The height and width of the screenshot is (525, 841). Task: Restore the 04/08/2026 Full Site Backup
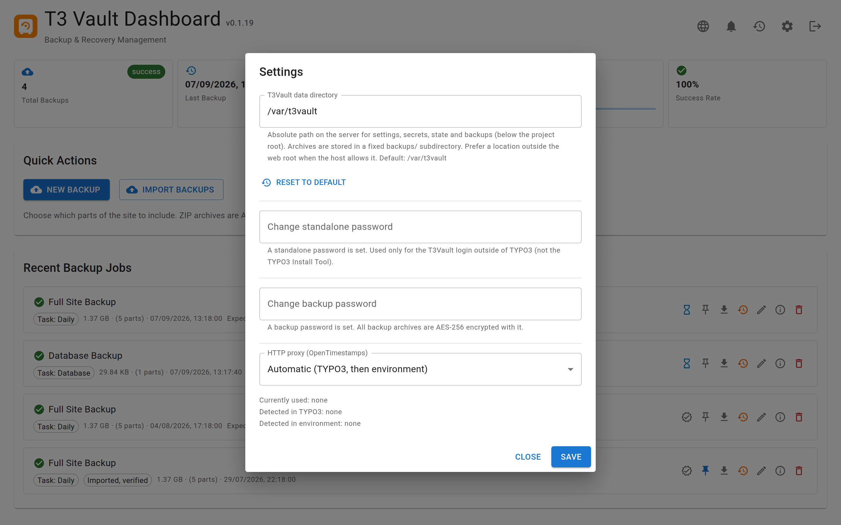tap(743, 417)
